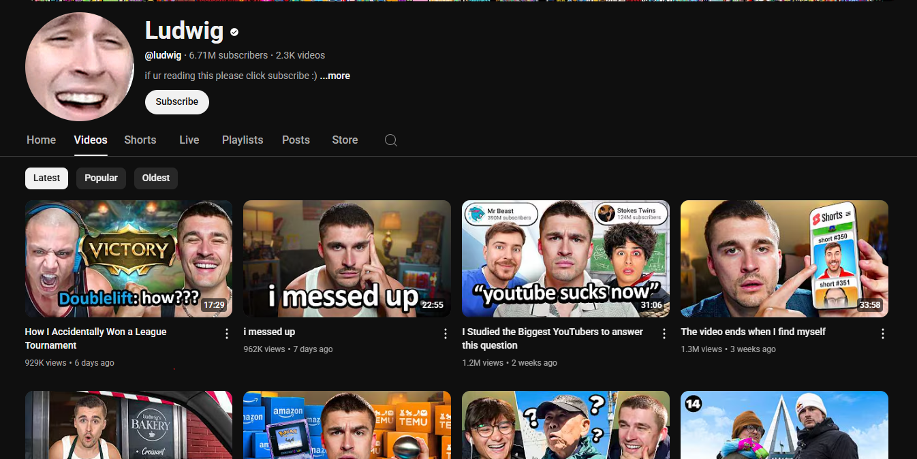Open the Amazon and Temu boxes thumbnail
This screenshot has height=459, width=917.
347,425
